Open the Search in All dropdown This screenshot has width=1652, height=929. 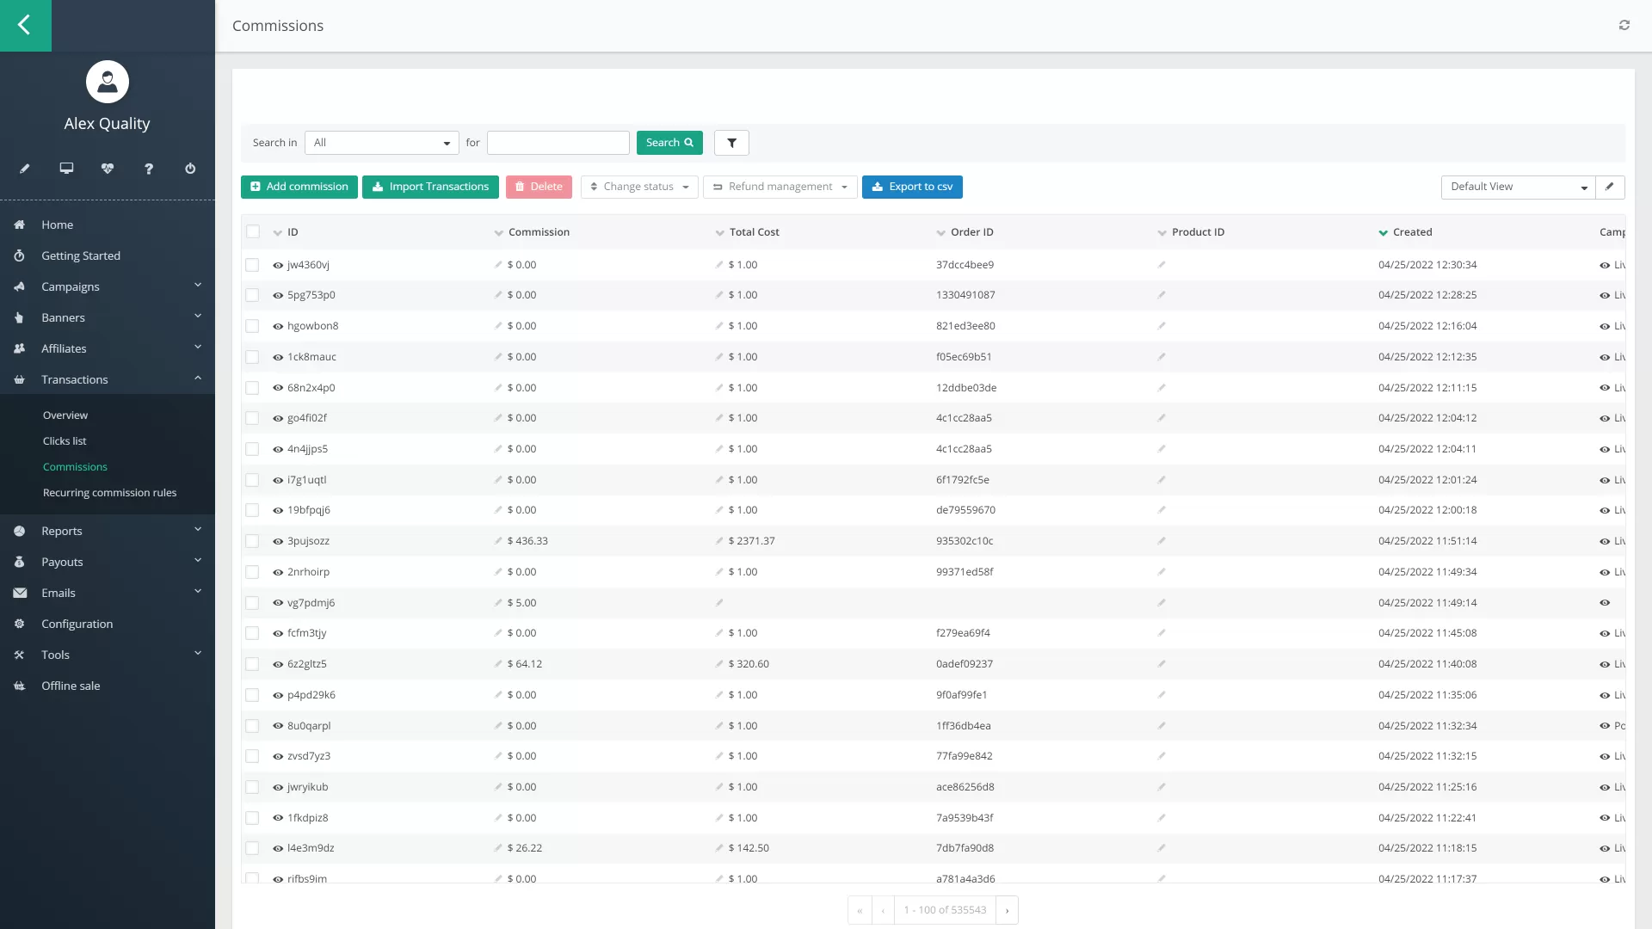[381, 143]
